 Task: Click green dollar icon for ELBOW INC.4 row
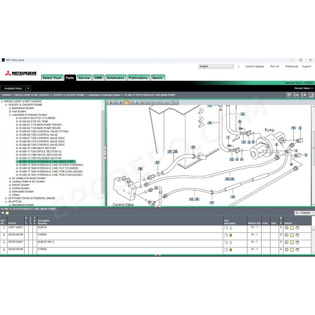tap(231, 243)
